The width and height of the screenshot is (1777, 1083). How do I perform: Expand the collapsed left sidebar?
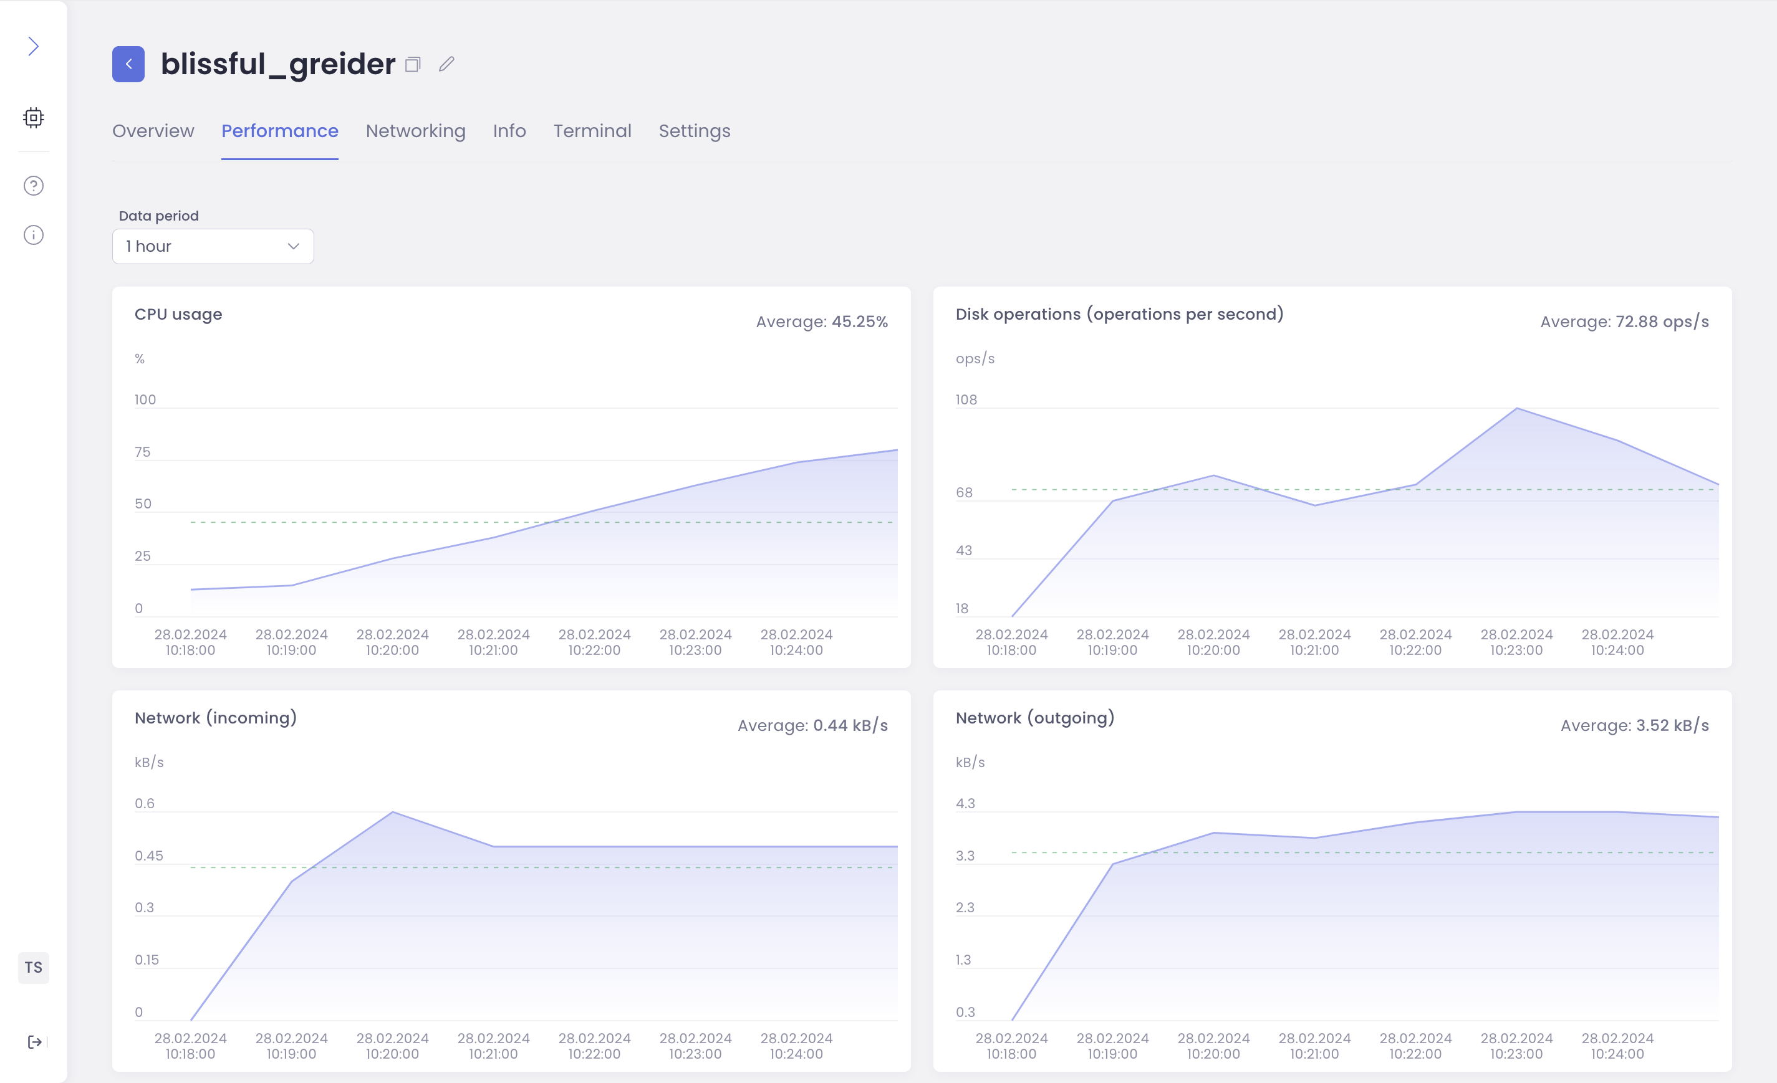coord(33,45)
